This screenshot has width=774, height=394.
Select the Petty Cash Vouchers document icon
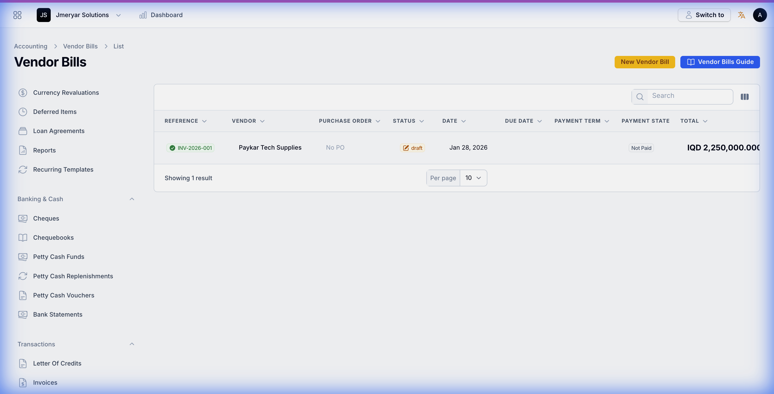coord(23,295)
